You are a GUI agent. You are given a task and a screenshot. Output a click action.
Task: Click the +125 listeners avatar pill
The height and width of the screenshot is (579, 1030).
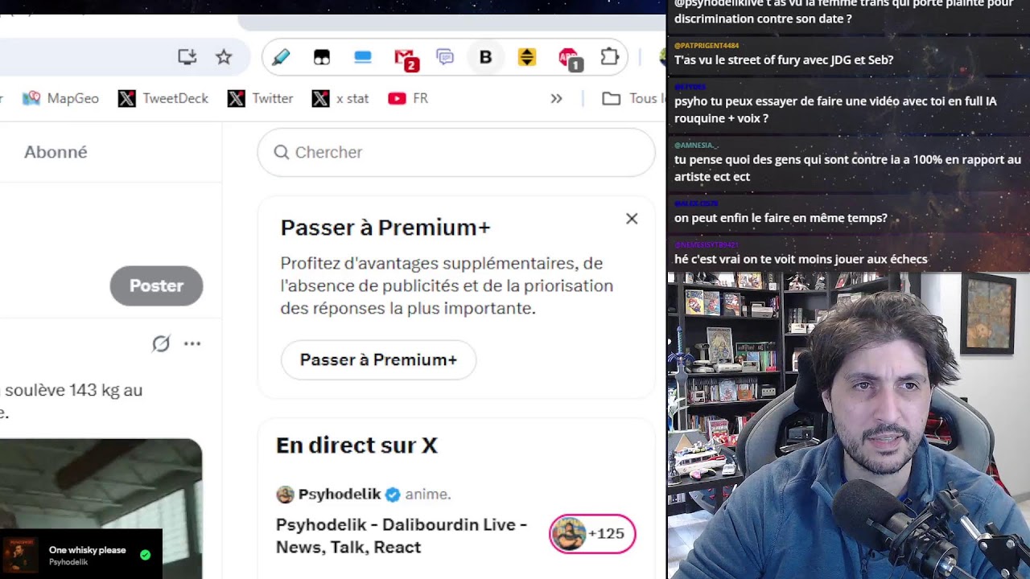pyautogui.click(x=592, y=533)
